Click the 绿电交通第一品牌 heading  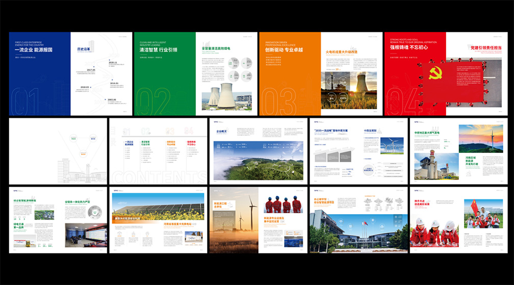click(18, 226)
